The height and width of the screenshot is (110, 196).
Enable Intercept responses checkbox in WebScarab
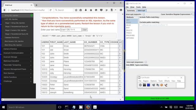(146, 62)
